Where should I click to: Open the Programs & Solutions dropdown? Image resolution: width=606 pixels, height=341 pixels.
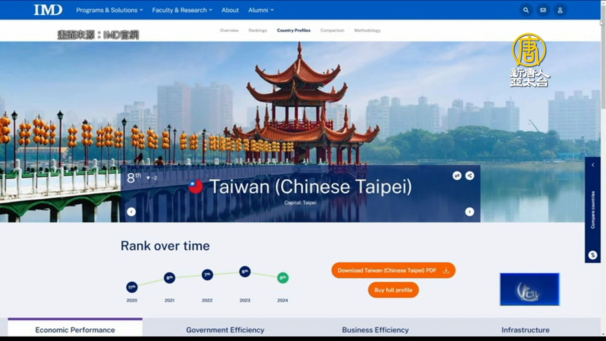109,10
